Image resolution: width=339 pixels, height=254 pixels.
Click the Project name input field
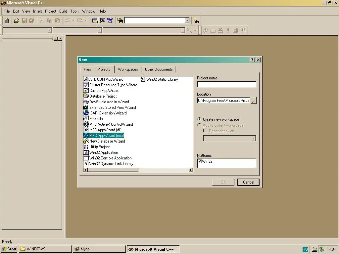226,84
